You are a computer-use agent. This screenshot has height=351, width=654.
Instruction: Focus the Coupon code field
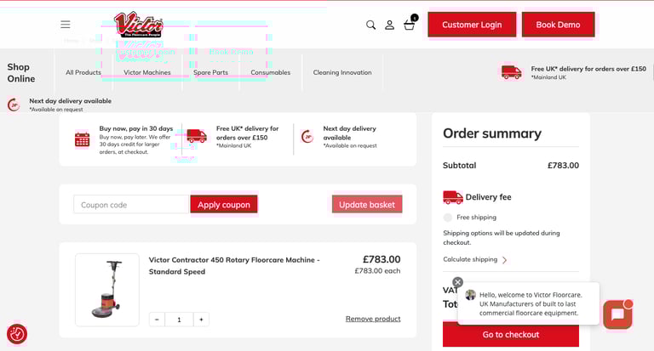click(x=130, y=205)
